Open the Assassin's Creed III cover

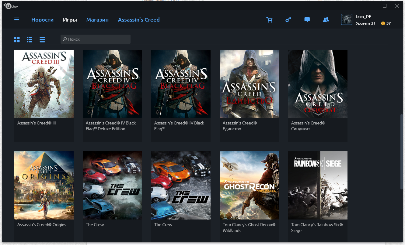(44, 84)
